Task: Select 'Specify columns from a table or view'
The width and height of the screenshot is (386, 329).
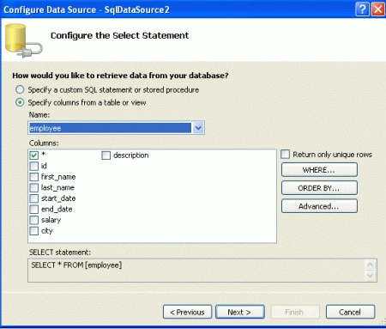Action: tap(20, 102)
